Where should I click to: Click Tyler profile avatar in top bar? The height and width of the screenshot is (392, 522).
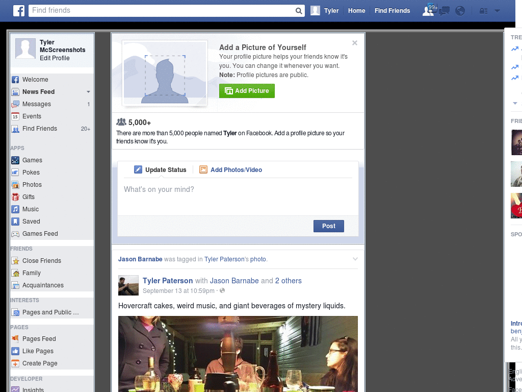[x=315, y=11]
